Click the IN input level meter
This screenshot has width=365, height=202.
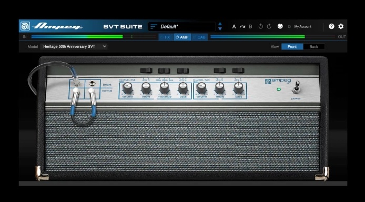pos(93,36)
